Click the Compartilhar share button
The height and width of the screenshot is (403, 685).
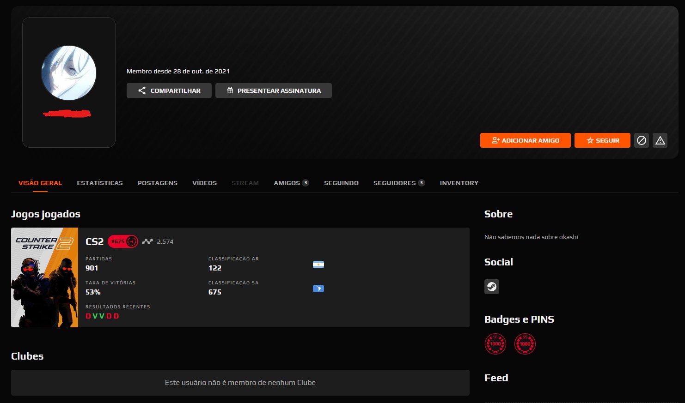(x=169, y=90)
